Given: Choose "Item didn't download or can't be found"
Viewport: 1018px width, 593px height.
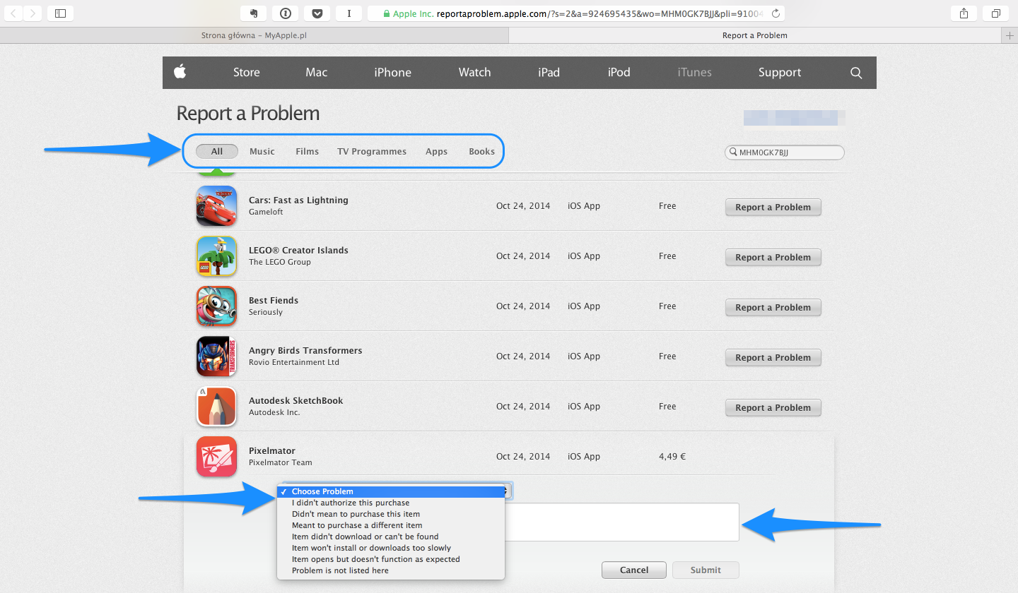Looking at the screenshot, I should pos(391,537).
